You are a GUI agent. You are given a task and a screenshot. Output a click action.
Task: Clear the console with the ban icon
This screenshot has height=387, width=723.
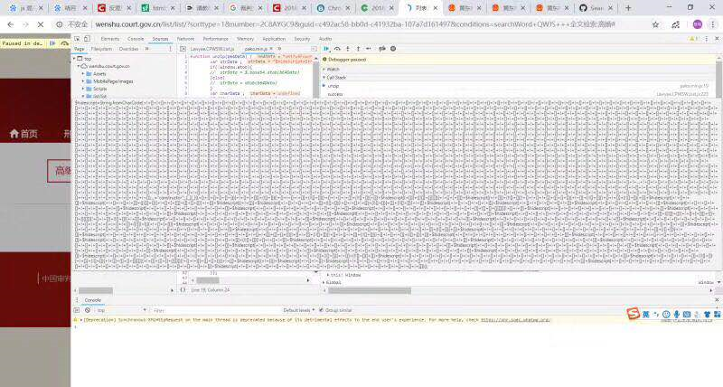tap(87, 310)
